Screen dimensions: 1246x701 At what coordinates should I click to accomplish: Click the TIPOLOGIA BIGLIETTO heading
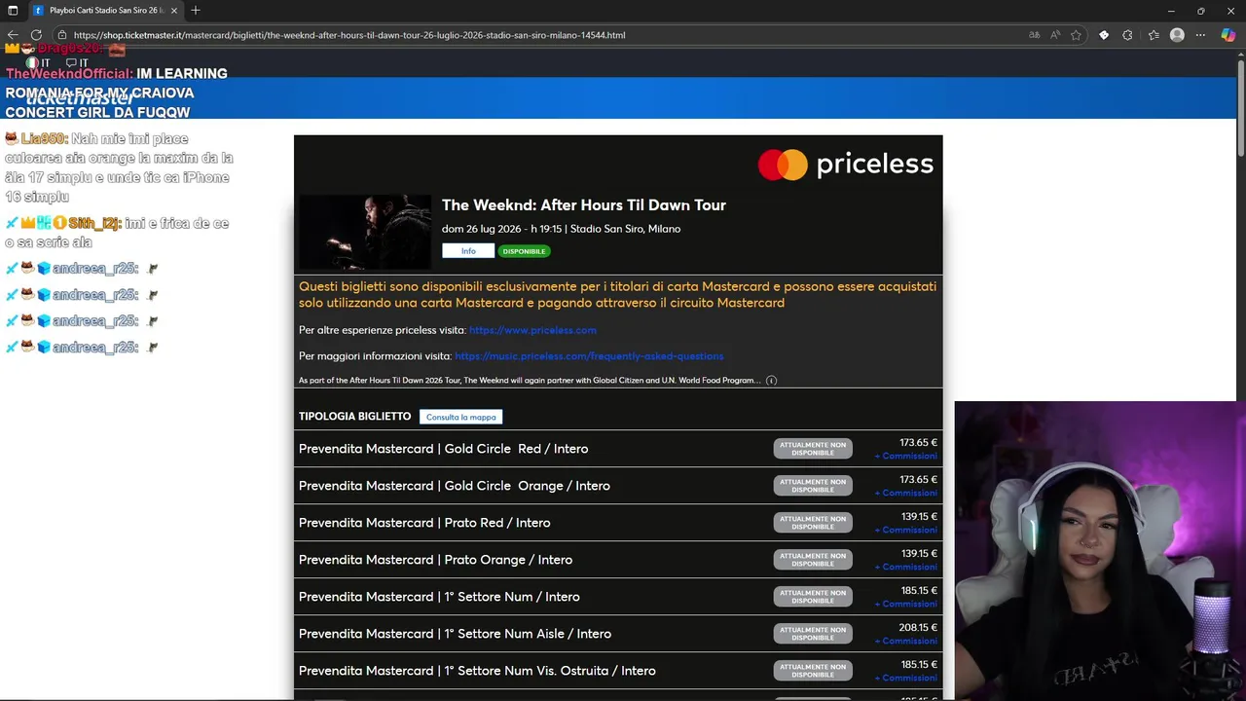[354, 417]
